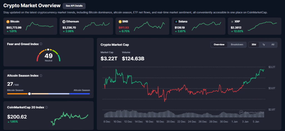Open CoinMarketCap 20 Index info icon

point(46,107)
